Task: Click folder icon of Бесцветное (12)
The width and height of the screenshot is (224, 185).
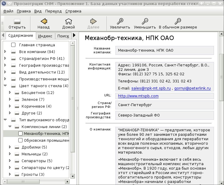Action: [x=17, y=93]
